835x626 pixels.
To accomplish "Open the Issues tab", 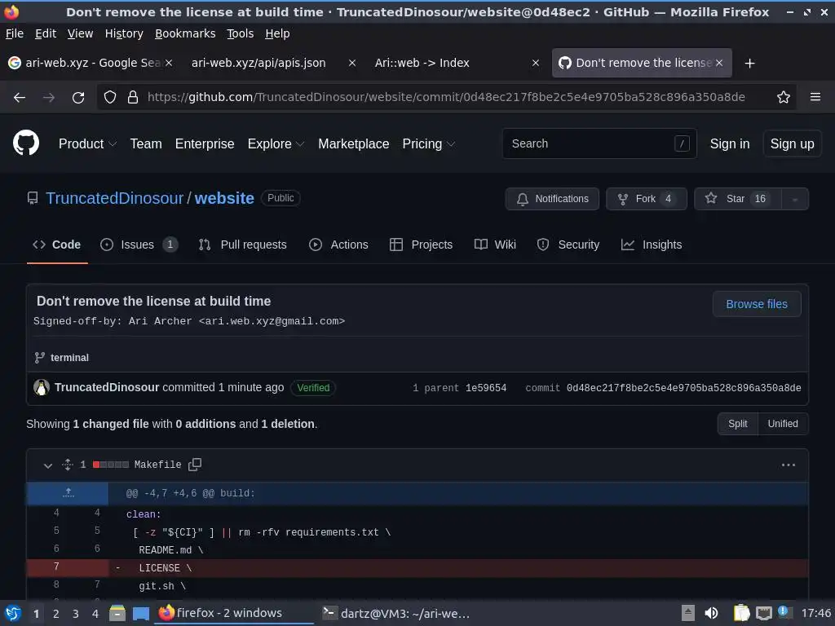I will point(139,245).
